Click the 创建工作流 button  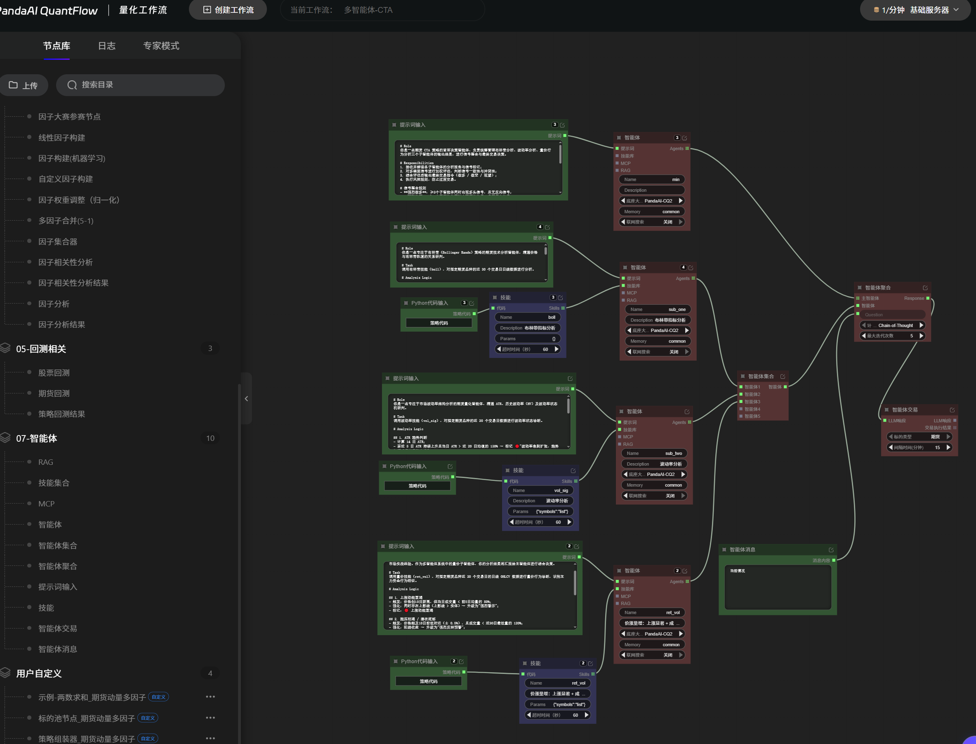tap(228, 10)
